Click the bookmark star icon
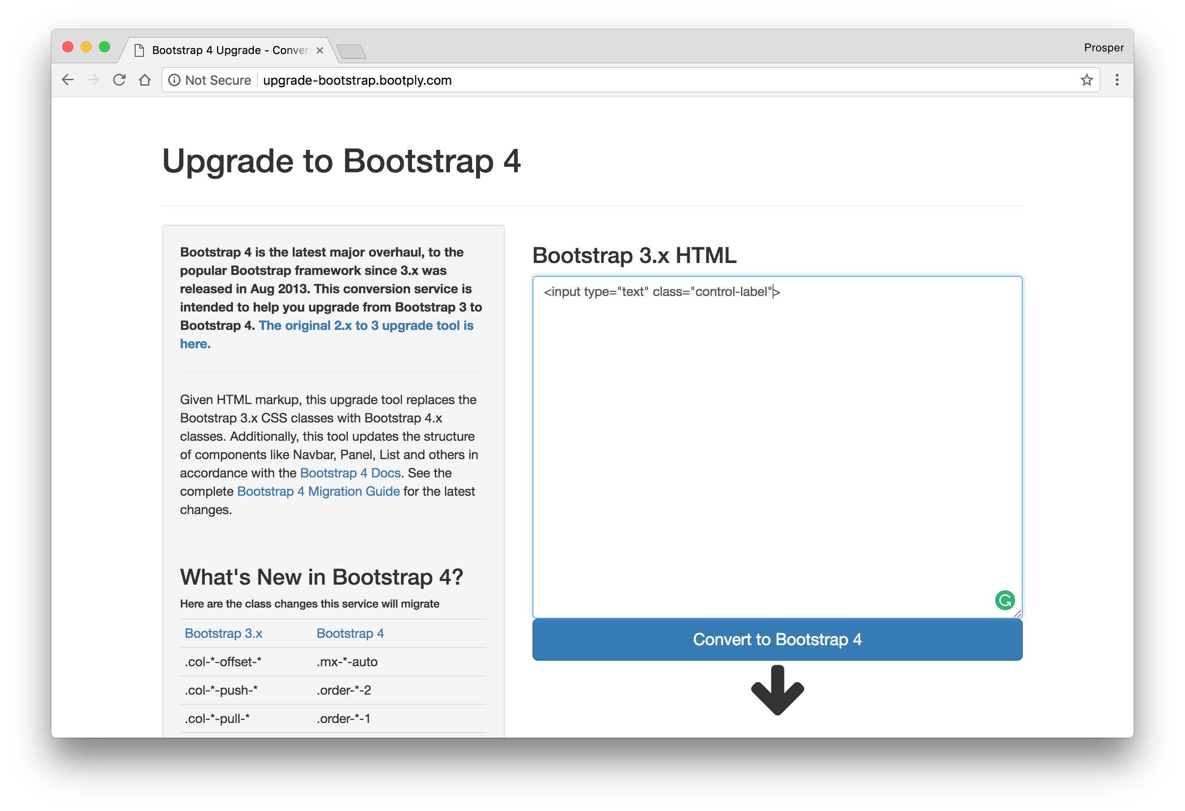1185x811 pixels. (1087, 80)
